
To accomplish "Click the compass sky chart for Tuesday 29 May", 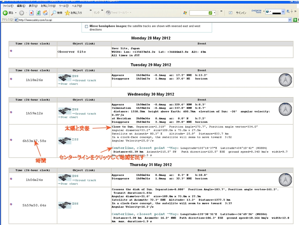I will click(x=285, y=80).
